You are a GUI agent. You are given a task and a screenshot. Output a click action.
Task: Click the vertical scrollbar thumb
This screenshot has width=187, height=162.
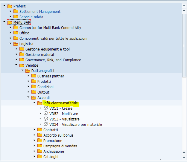(x=184, y=45)
